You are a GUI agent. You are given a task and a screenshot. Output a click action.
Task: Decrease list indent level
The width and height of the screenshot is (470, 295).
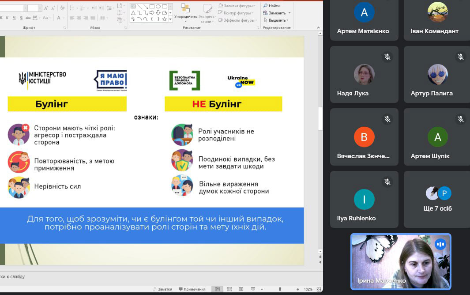click(x=94, y=8)
